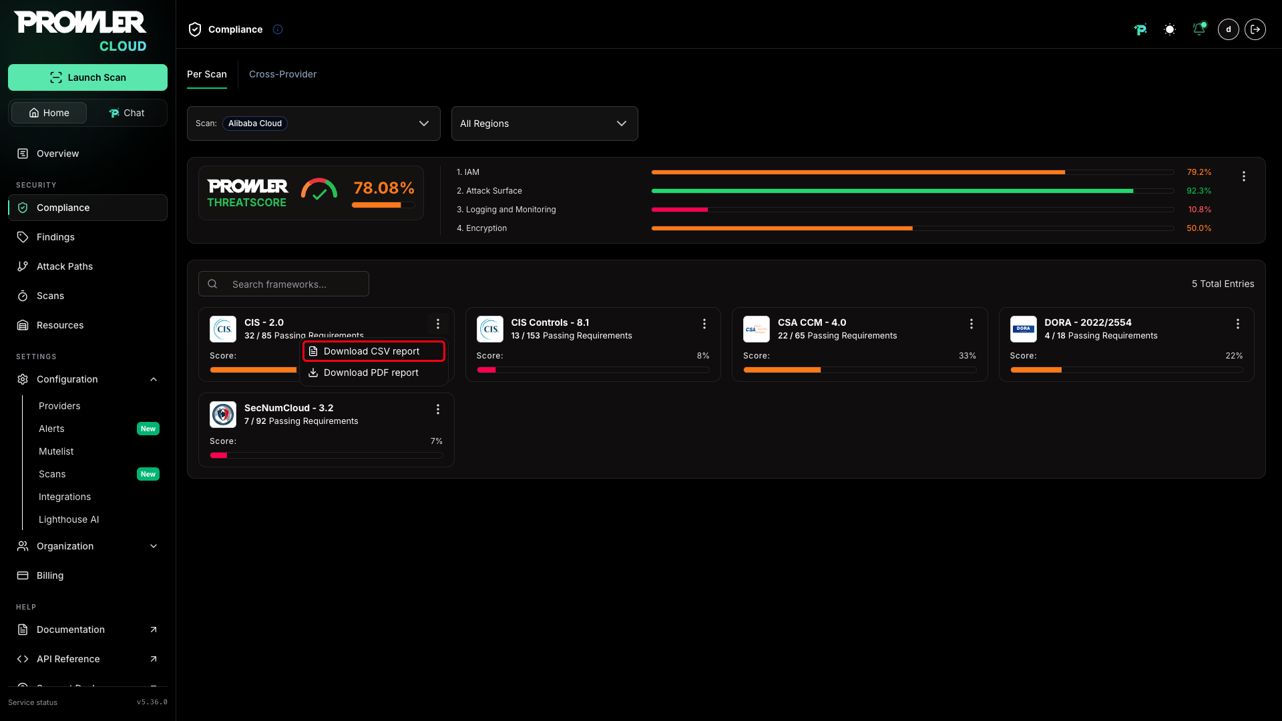Open the All Regions dropdown
This screenshot has height=721, width=1282.
pyautogui.click(x=545, y=124)
